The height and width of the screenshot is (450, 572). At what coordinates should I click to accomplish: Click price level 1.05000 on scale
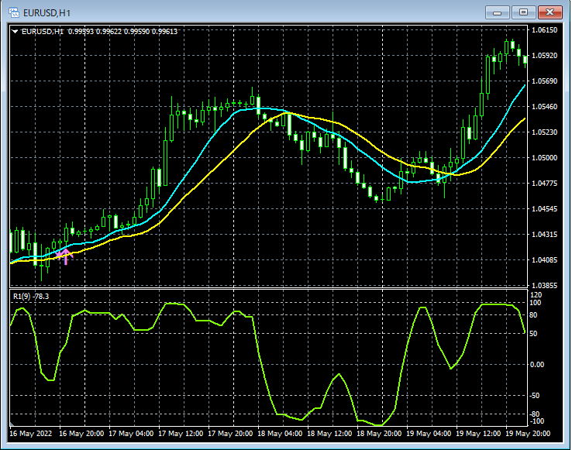[x=545, y=157]
